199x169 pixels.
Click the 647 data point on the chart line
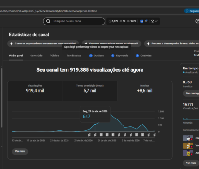[95, 125]
